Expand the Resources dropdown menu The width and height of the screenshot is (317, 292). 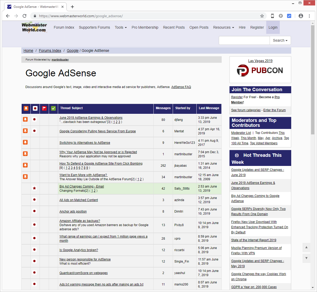pos(223,27)
